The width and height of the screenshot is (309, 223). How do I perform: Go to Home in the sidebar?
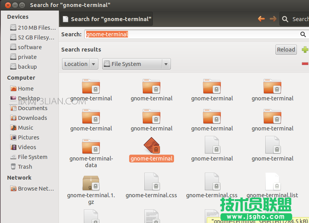point(25,89)
